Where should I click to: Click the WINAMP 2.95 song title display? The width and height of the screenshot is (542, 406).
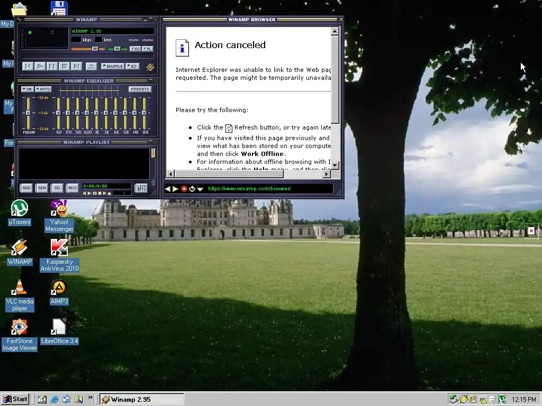[113, 31]
